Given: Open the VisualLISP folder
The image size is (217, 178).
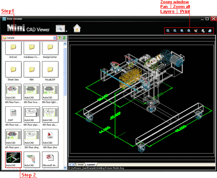Looking at the screenshot, I should (x=50, y=71).
